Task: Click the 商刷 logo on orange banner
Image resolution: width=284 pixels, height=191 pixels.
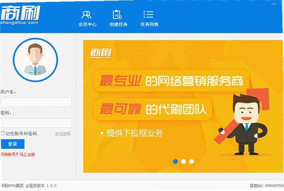Action: point(101,53)
